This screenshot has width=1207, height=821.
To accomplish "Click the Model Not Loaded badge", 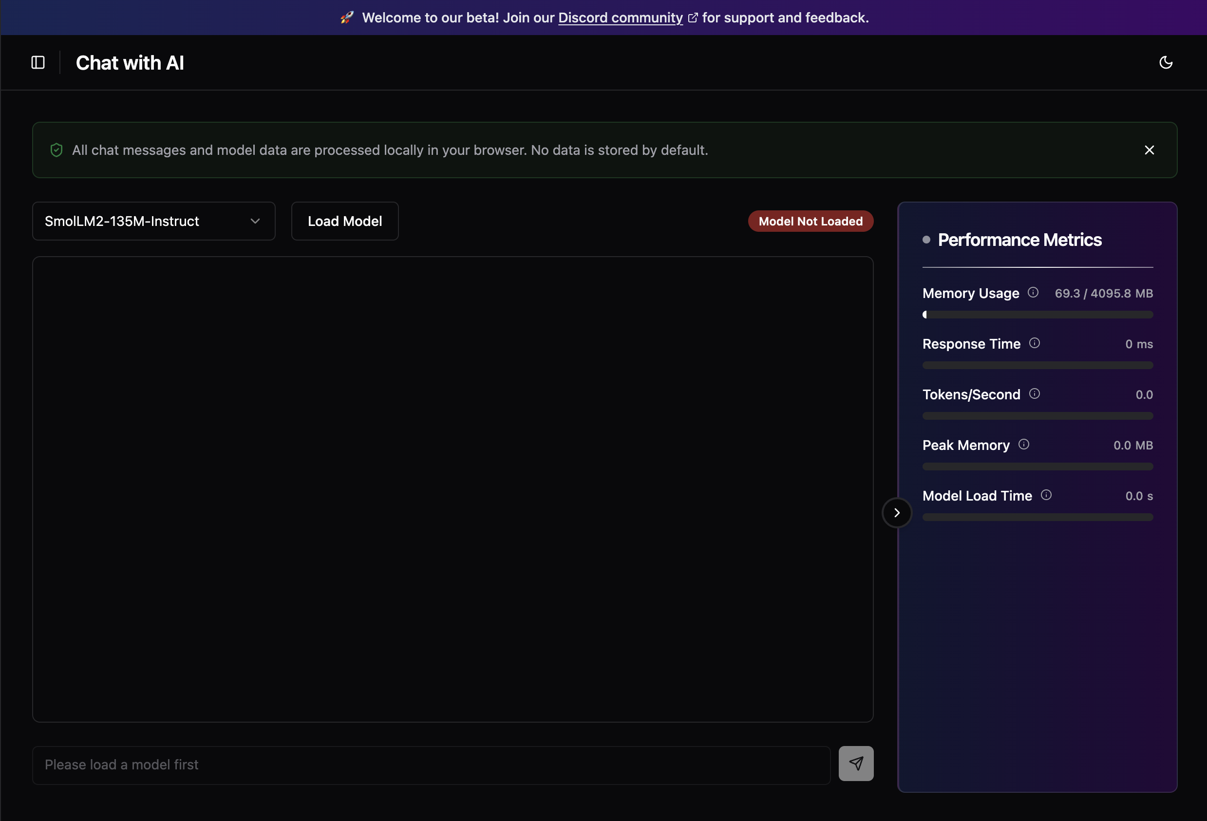I will pyautogui.click(x=810, y=221).
